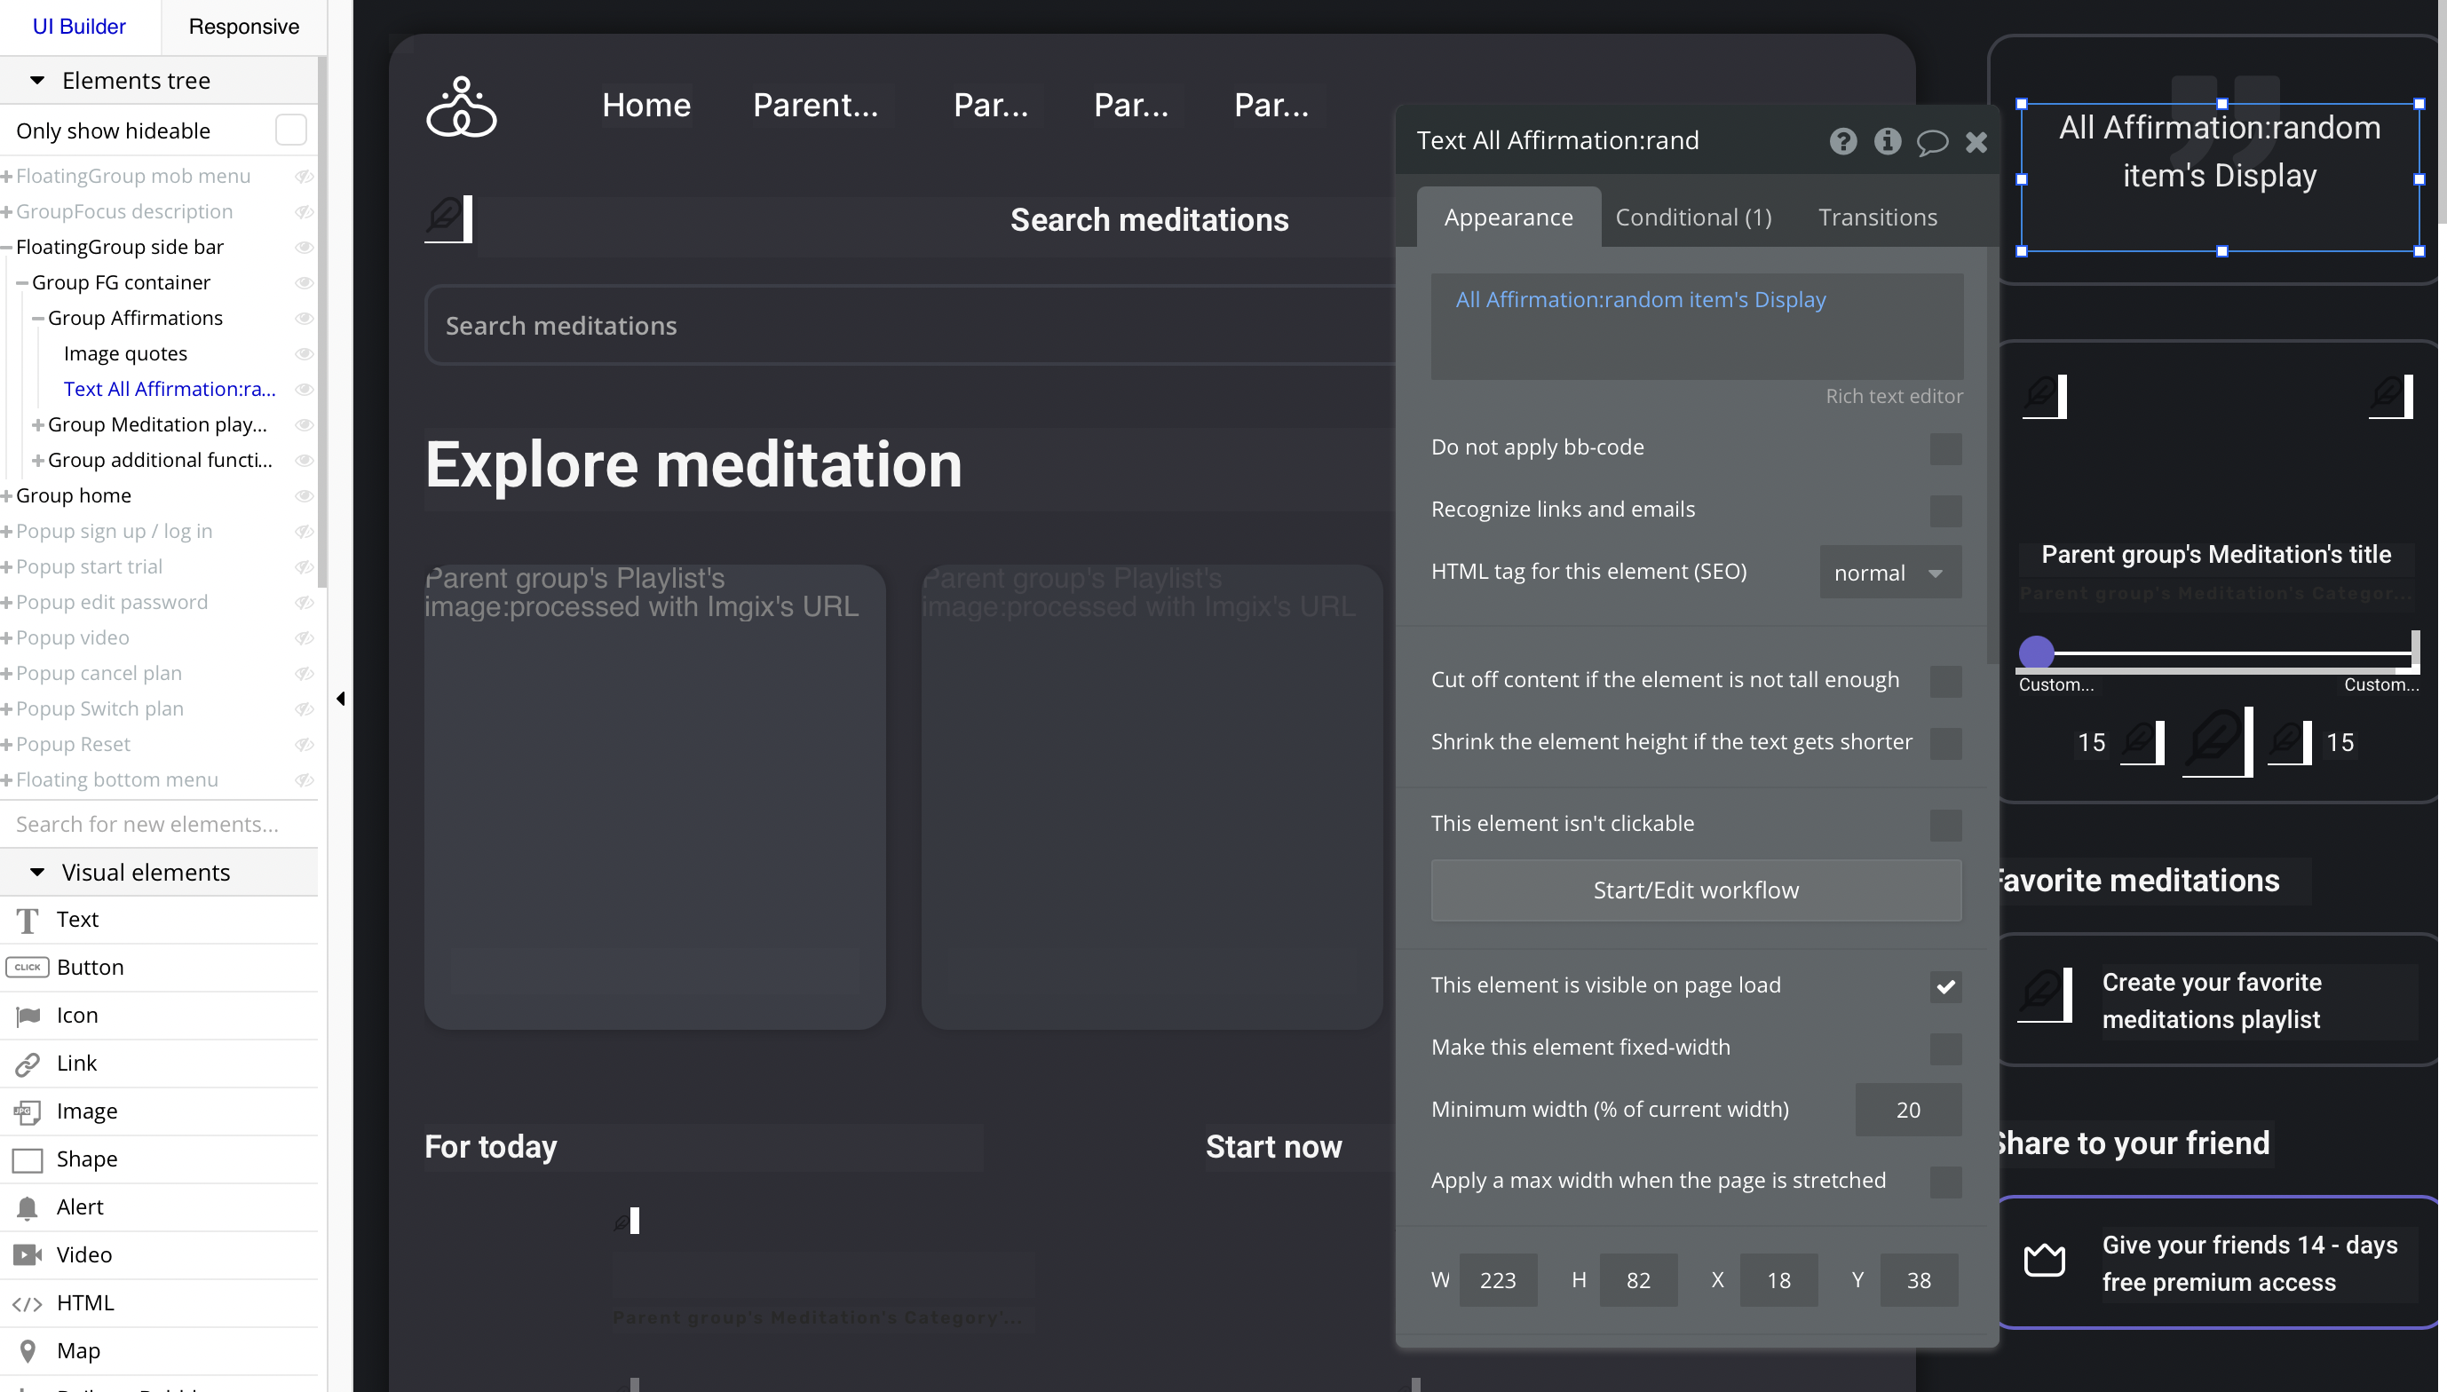Viewport: 2447px width, 1392px height.
Task: Choose the Map pin element
Action: click(x=28, y=1351)
